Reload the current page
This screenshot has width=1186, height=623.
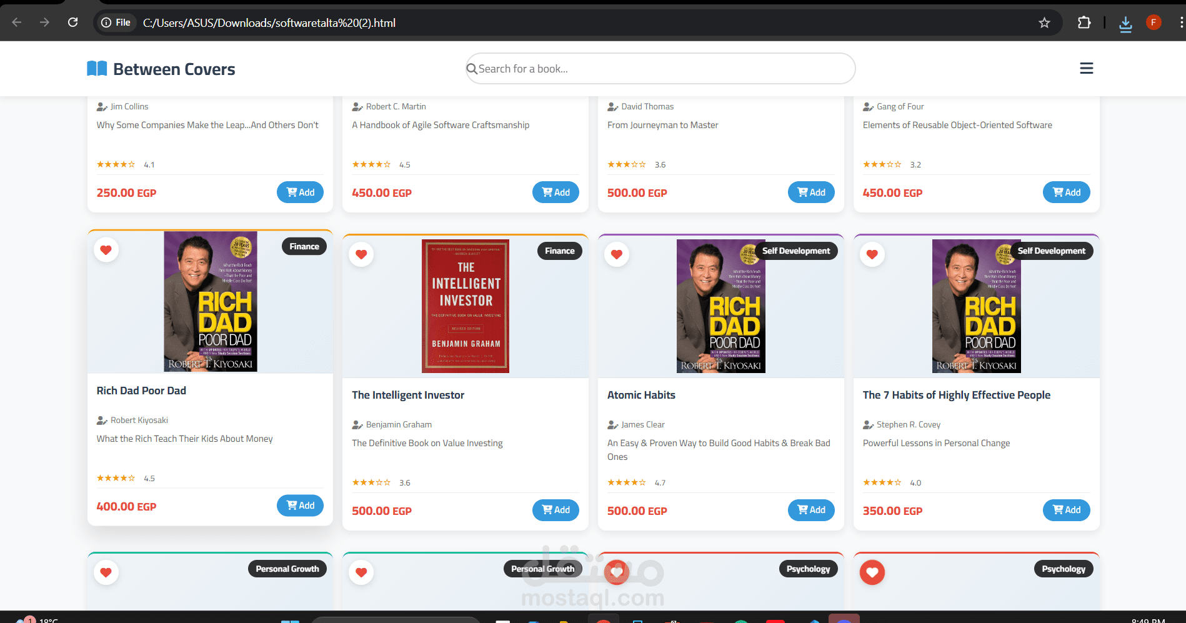(73, 22)
